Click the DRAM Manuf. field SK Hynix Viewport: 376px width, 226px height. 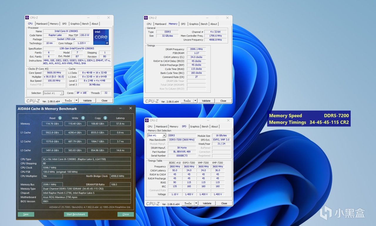182,148
